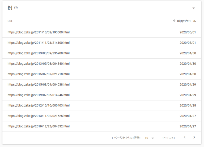Select the row for 2019/07/06/014246.html
This screenshot has width=204, height=147.
(39, 95)
